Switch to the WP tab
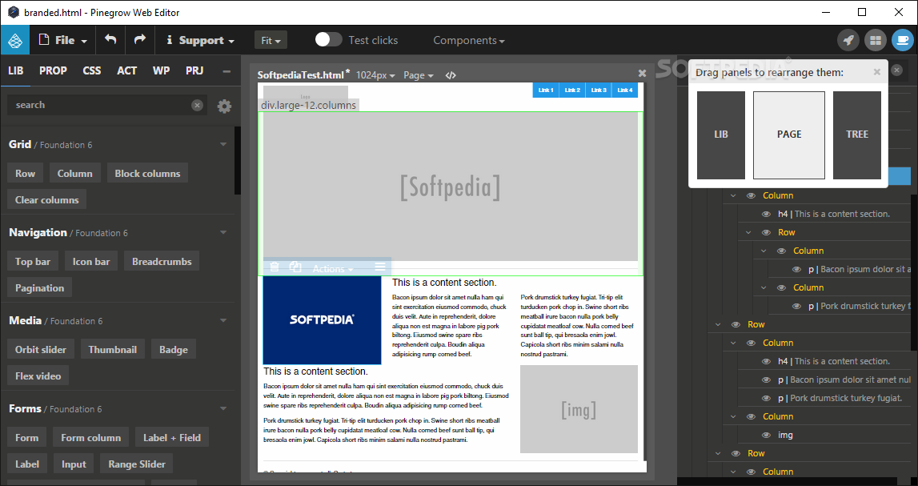Image resolution: width=918 pixels, height=486 pixels. click(x=161, y=70)
